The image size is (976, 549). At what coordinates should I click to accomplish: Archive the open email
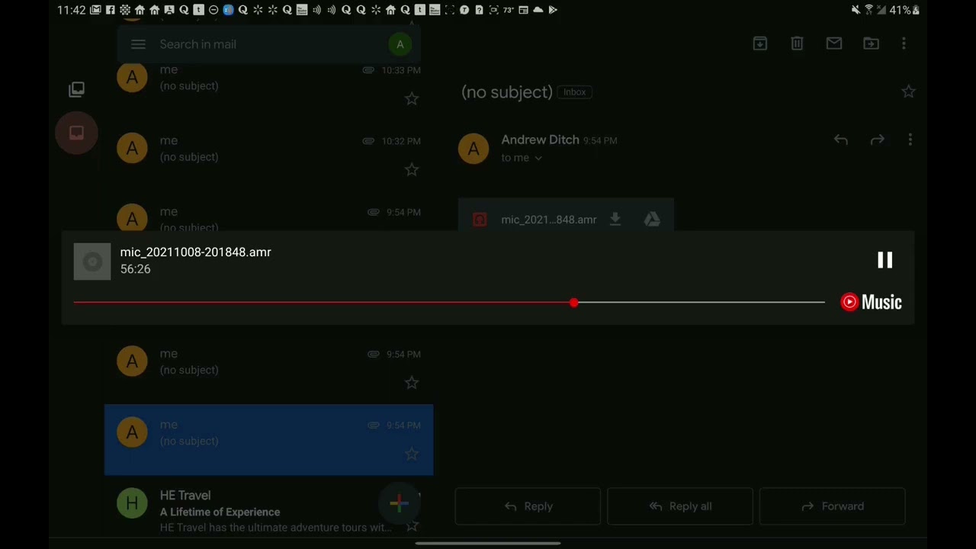[x=759, y=43]
